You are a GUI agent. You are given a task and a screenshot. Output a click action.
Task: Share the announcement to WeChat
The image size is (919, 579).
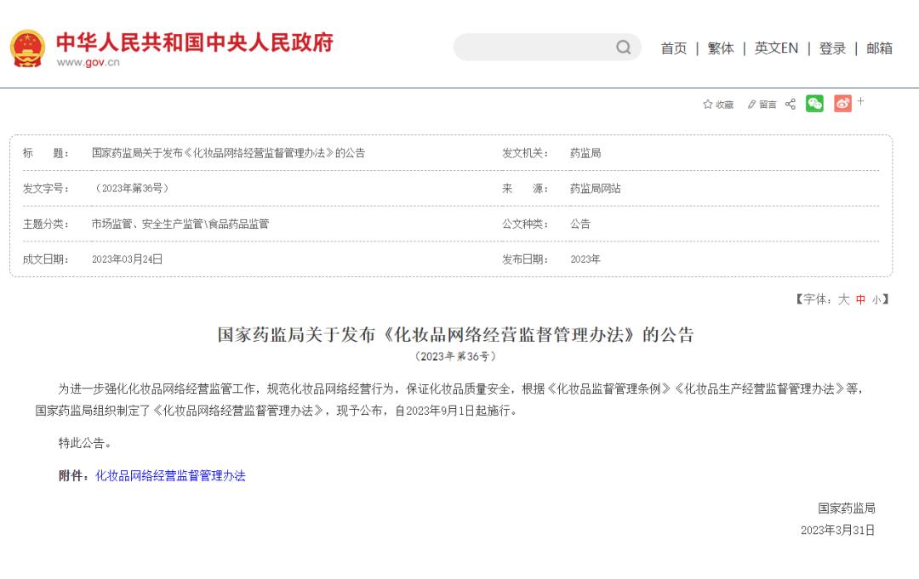814,103
